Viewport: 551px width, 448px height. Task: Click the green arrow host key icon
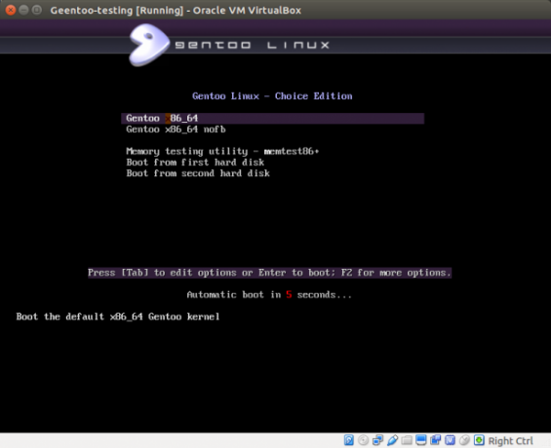pyautogui.click(x=479, y=440)
